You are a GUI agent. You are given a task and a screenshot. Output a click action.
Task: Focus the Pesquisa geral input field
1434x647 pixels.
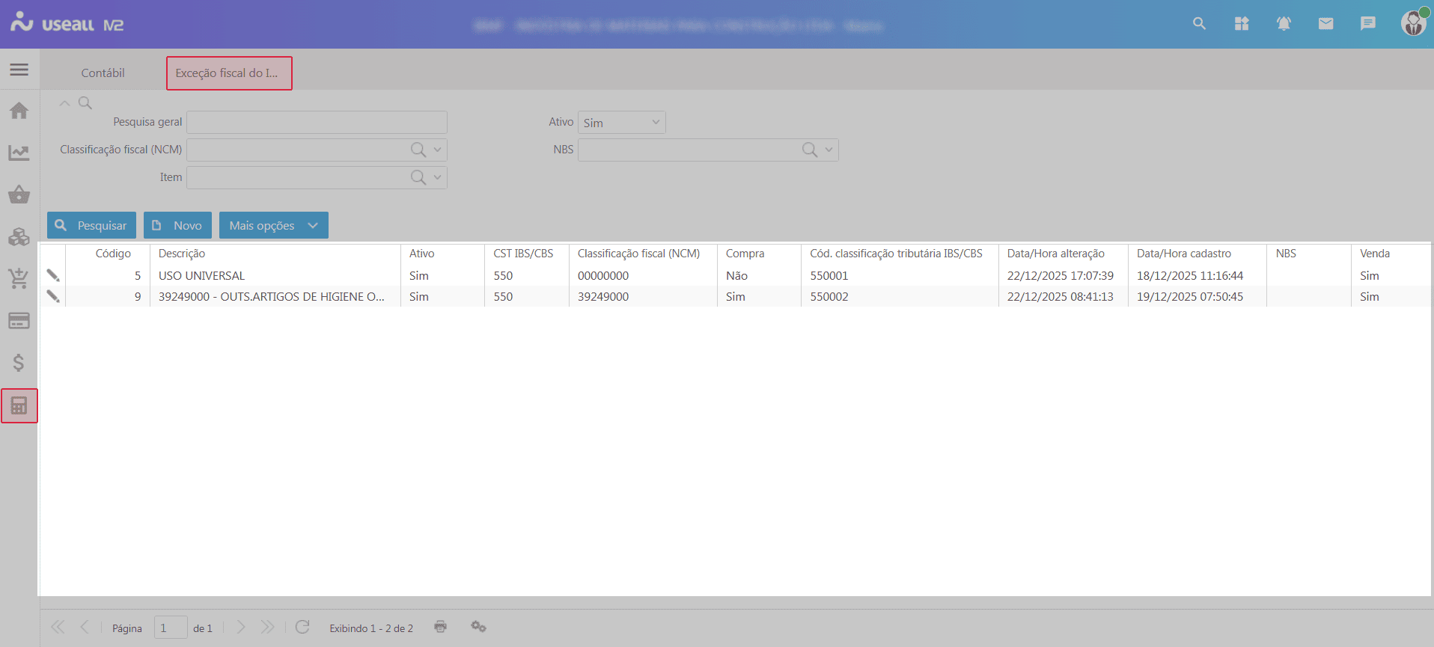(x=317, y=122)
